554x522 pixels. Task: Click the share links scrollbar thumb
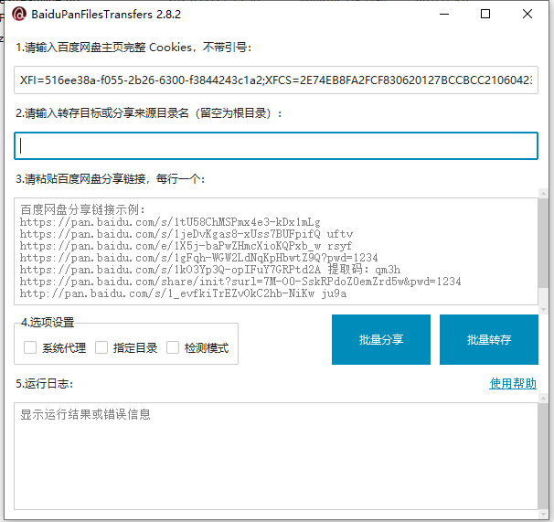click(x=544, y=242)
